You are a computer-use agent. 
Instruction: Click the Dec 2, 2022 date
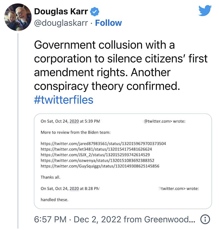(x=98, y=220)
